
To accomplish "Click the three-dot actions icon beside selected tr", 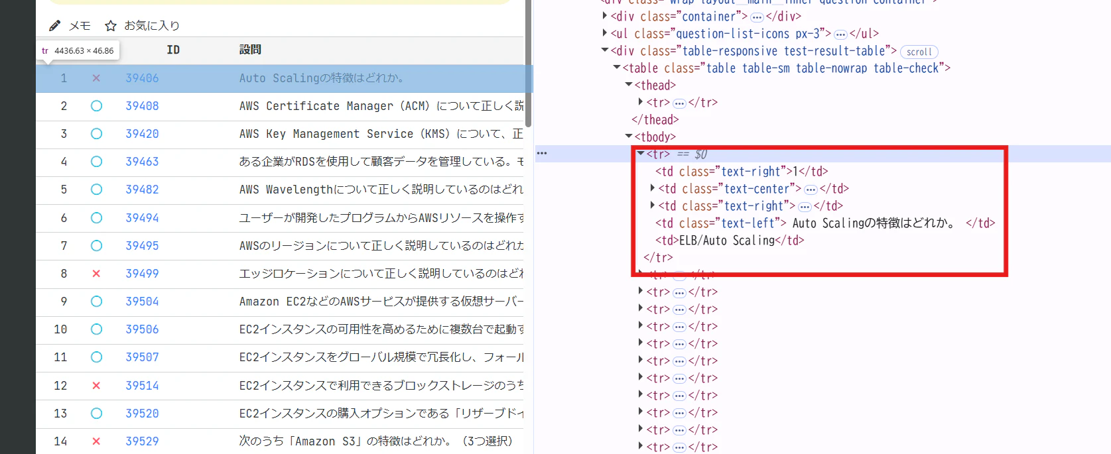I will click(542, 153).
